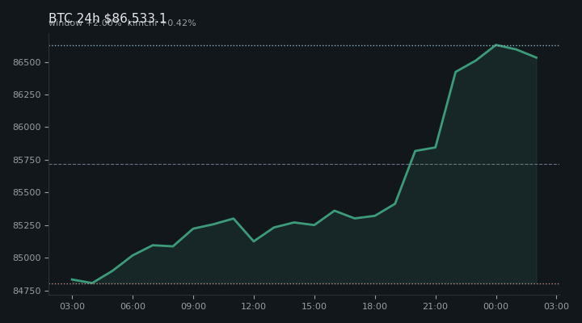Click the y-axis label '85750'
The height and width of the screenshot is (323, 582).
(27, 160)
